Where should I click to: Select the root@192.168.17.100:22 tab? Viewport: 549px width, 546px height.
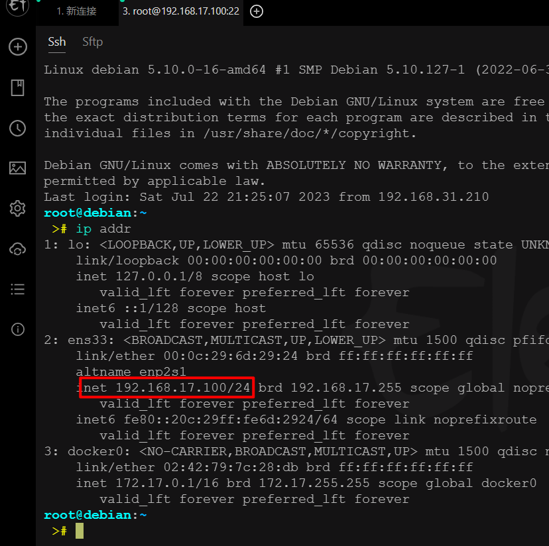[180, 11]
